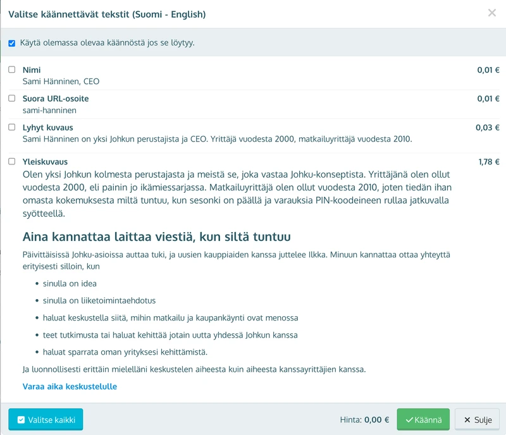Click the Suora URL-osoite row's 0,01 € price

coord(488,99)
